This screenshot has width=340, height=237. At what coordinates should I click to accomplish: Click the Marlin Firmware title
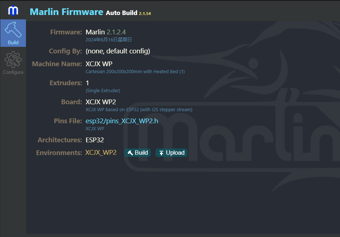(66, 12)
